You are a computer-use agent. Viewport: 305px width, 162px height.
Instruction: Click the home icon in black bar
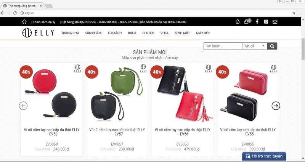coord(24,22)
